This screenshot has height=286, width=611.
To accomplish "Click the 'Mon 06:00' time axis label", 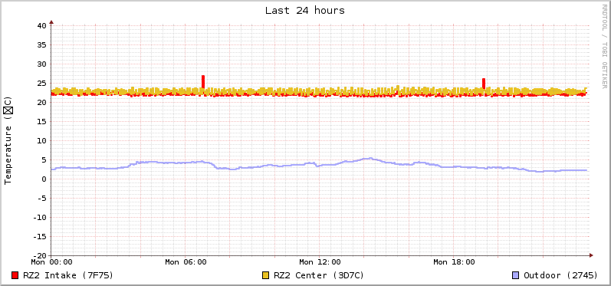I will coord(186,262).
